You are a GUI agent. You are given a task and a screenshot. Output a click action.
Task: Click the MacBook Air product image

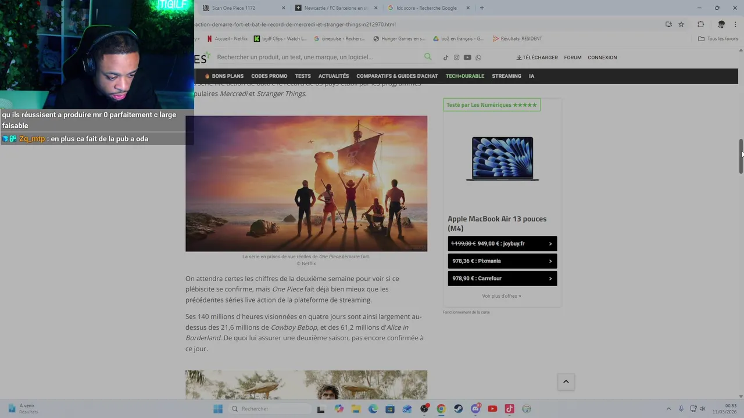pyautogui.click(x=502, y=158)
